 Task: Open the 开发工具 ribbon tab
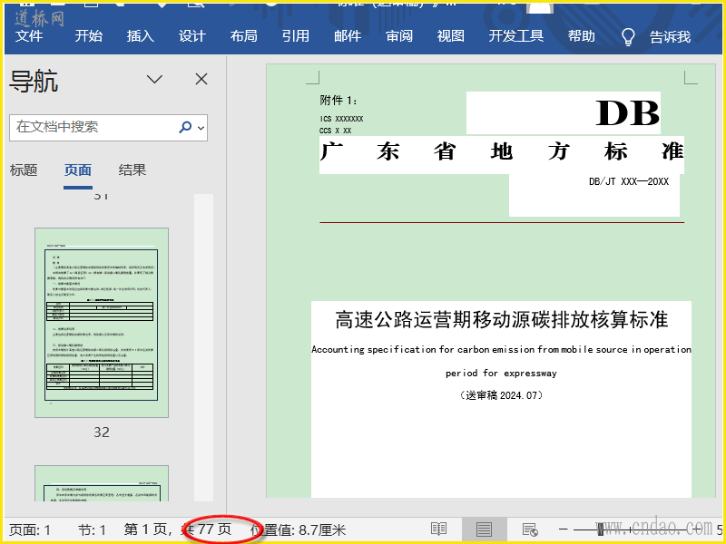tap(515, 35)
